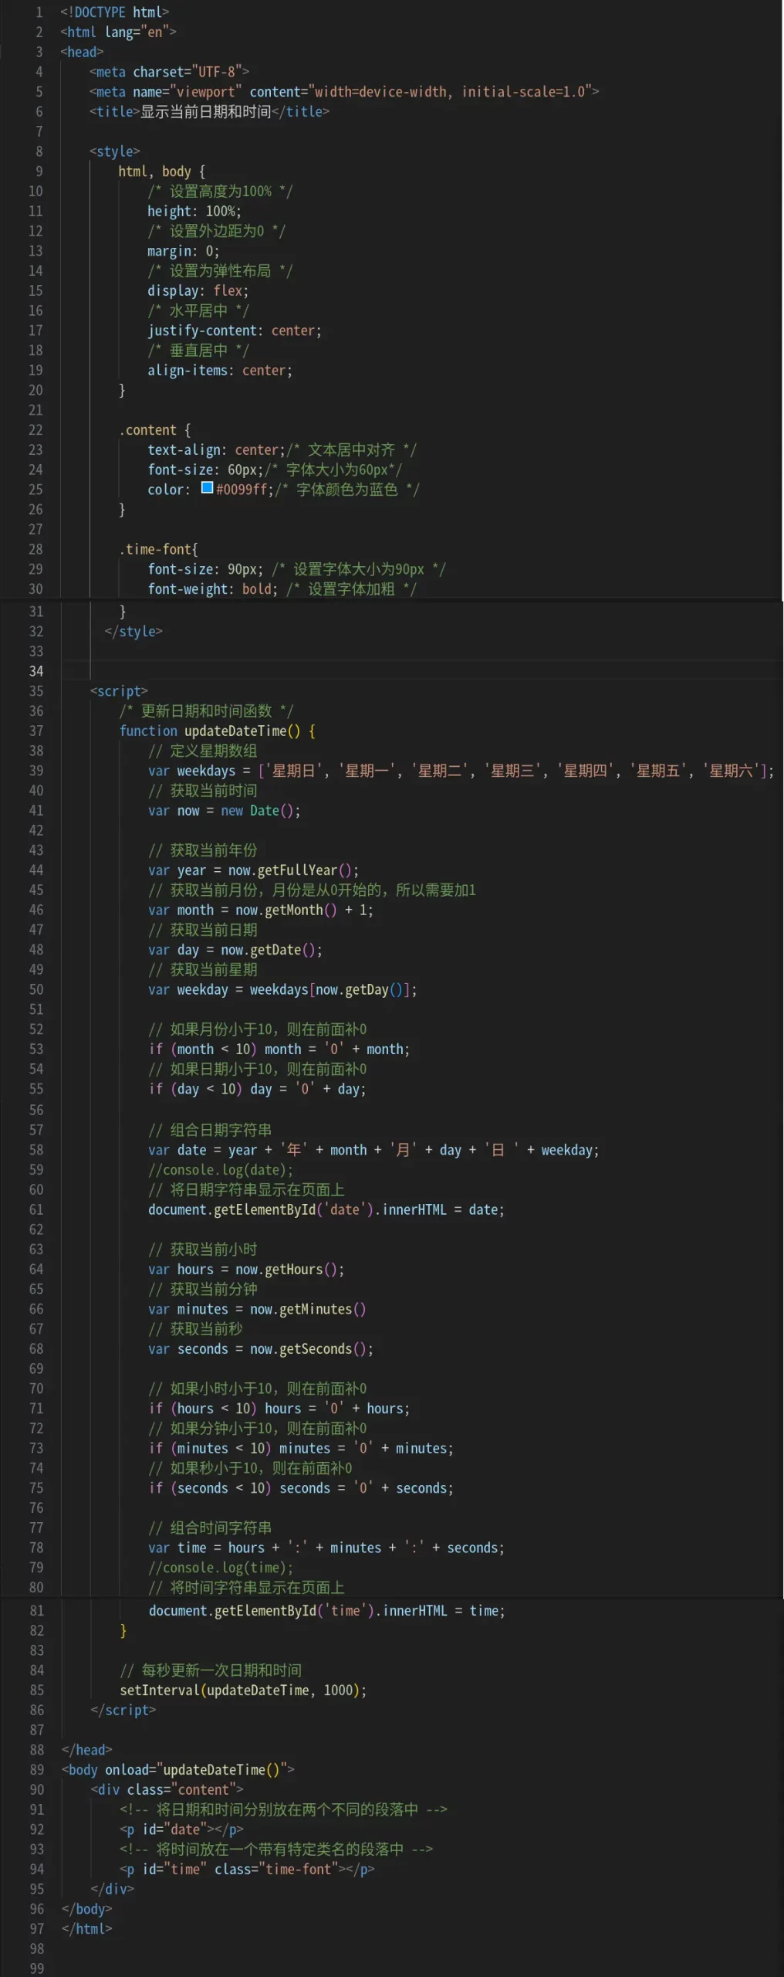Click the closing </html> tag
Viewport: 784px width, 1977px height.
pyautogui.click(x=86, y=1929)
